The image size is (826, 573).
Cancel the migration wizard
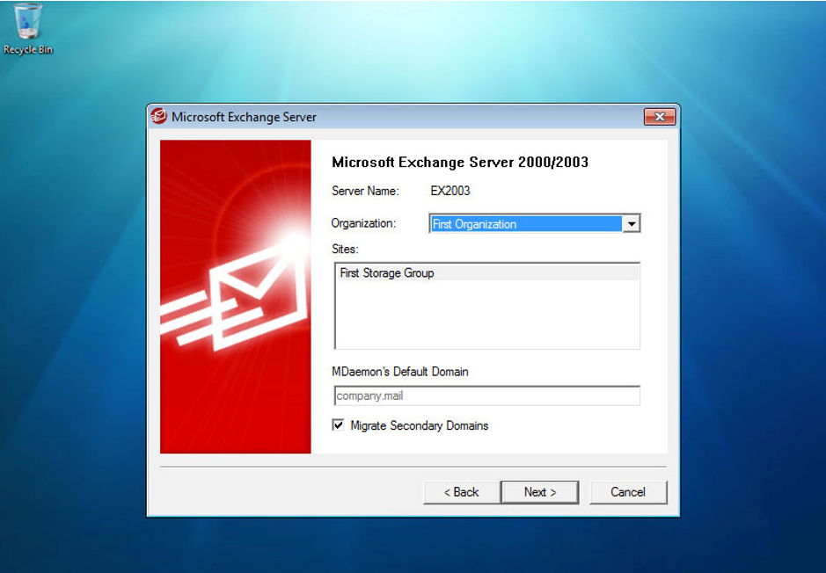point(628,492)
